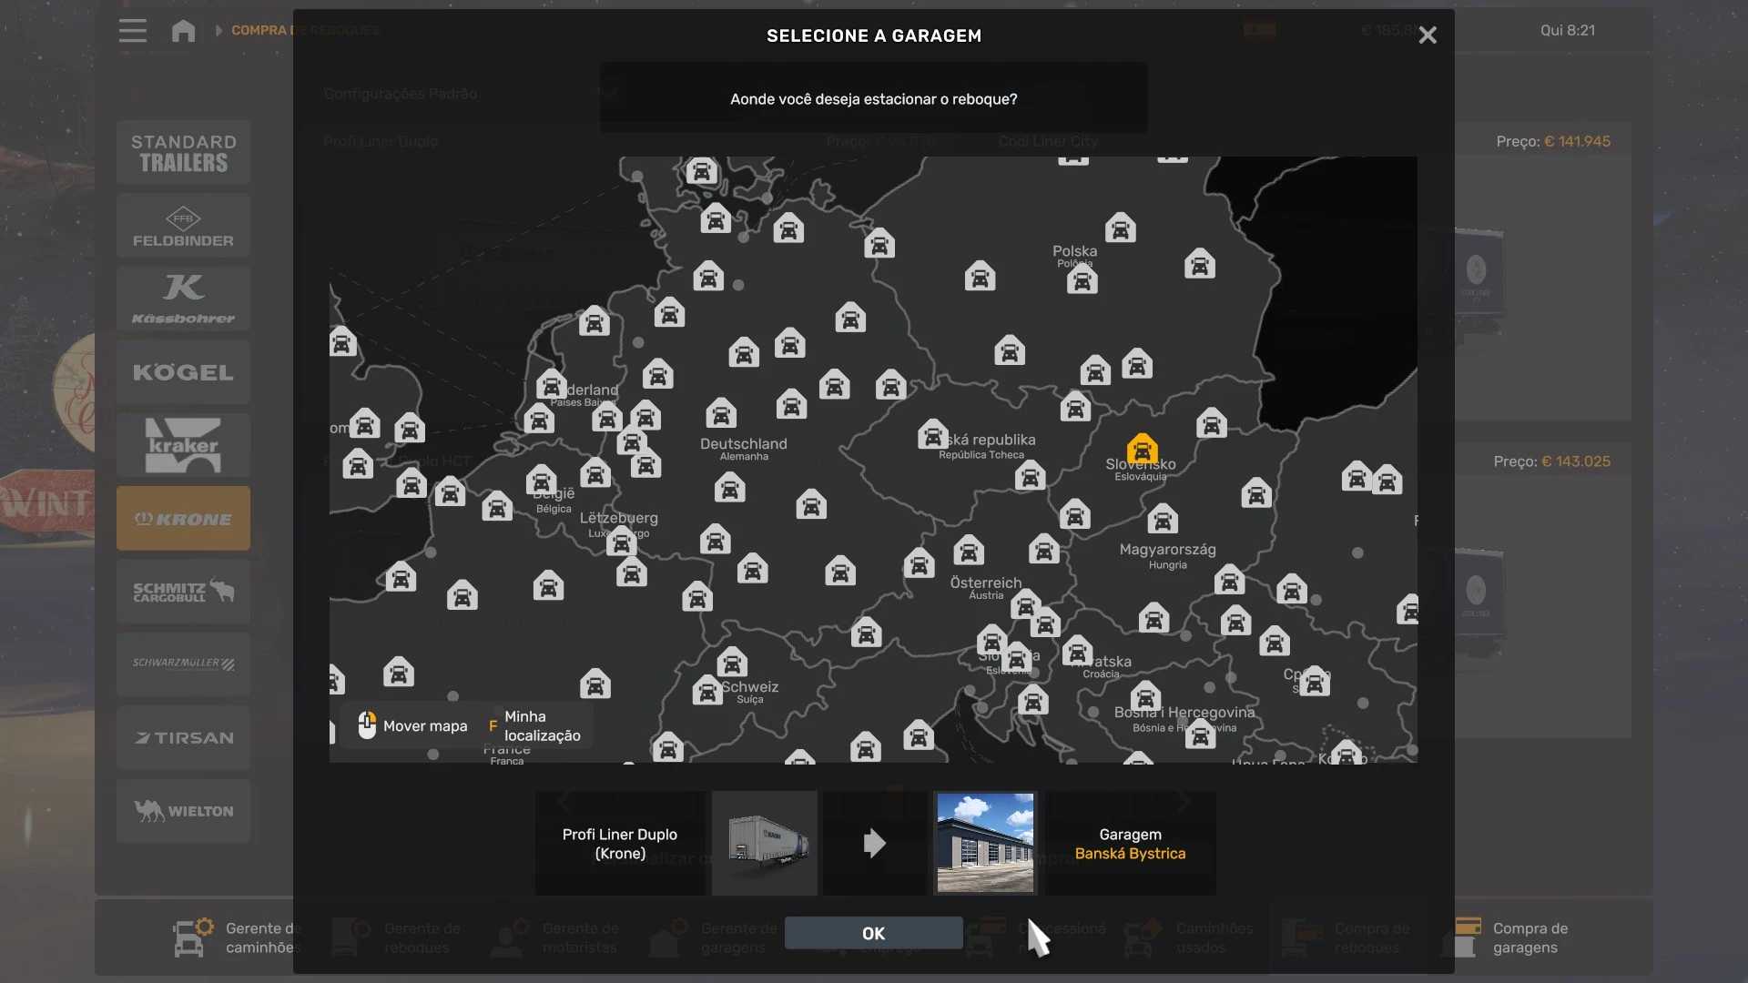Screen dimensions: 1748x983
Task: Open Krone trailer brand tab
Action: tap(183, 519)
